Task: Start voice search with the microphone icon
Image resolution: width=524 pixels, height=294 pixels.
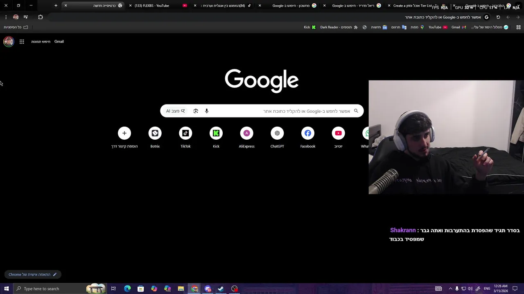Action: [207, 111]
